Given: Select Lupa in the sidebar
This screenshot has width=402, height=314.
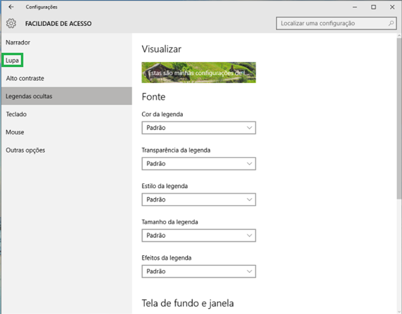Looking at the screenshot, I should [x=12, y=60].
